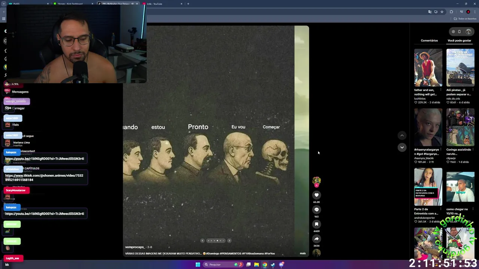Open File Explorer from the taskbar
The height and width of the screenshot is (269, 479).
tap(256, 265)
